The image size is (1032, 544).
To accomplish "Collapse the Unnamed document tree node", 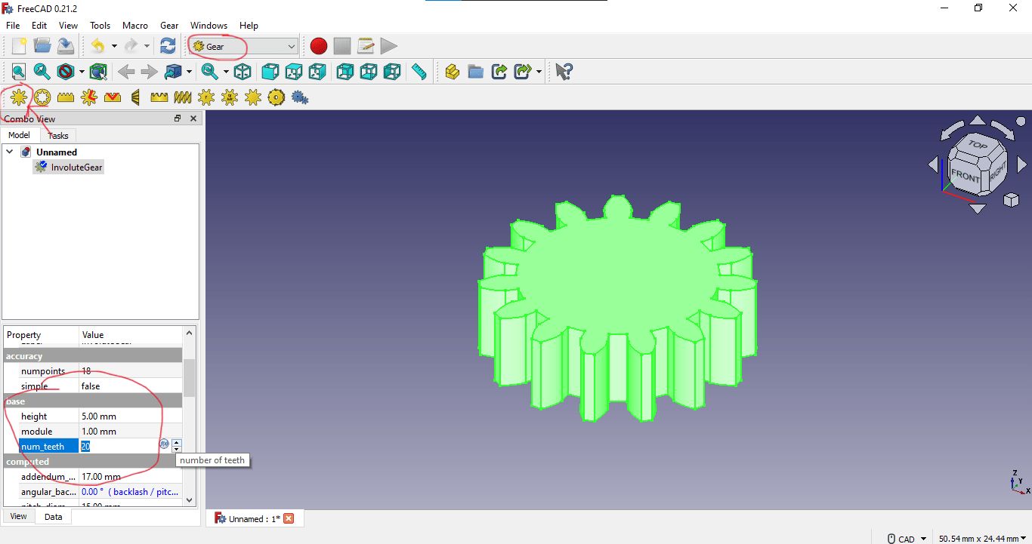I will pos(10,152).
